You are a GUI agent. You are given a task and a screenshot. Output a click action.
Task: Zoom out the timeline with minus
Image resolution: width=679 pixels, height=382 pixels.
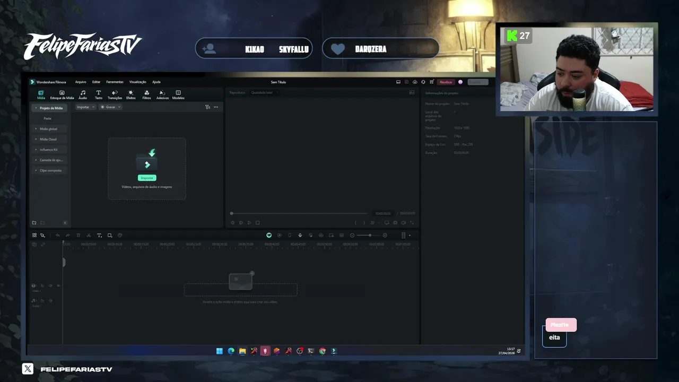352,235
